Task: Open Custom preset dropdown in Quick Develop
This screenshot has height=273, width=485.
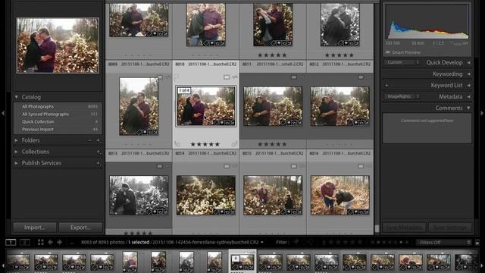Action: coord(402,62)
